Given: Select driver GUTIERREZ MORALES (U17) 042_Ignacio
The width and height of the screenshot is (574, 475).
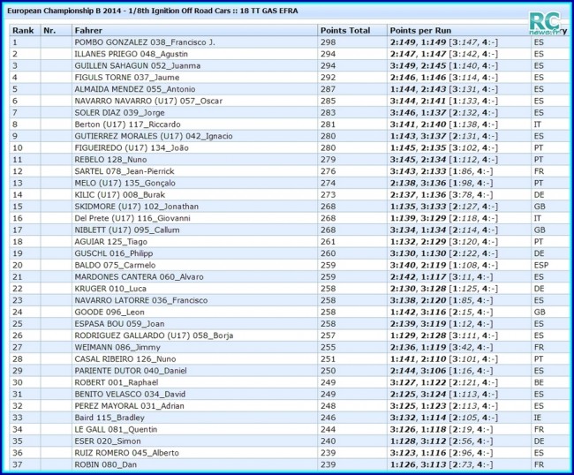Looking at the screenshot, I should coord(154,136).
